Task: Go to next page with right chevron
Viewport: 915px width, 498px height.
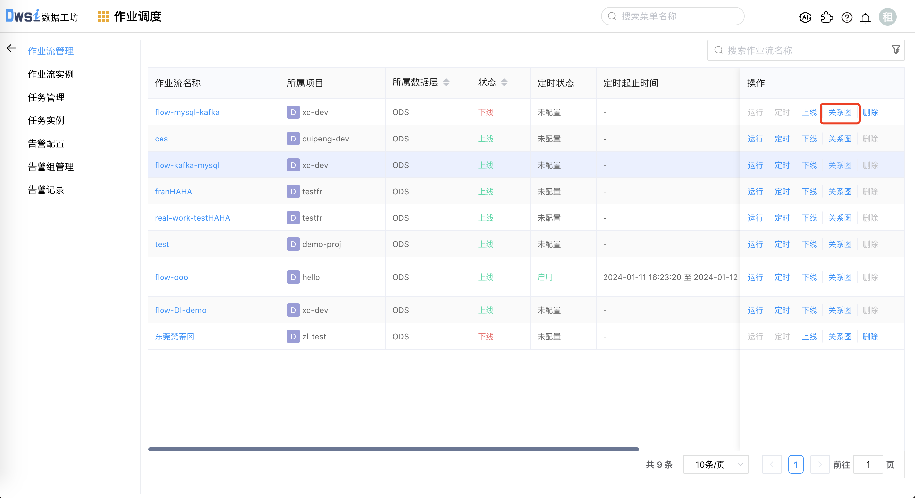Action: click(x=820, y=464)
